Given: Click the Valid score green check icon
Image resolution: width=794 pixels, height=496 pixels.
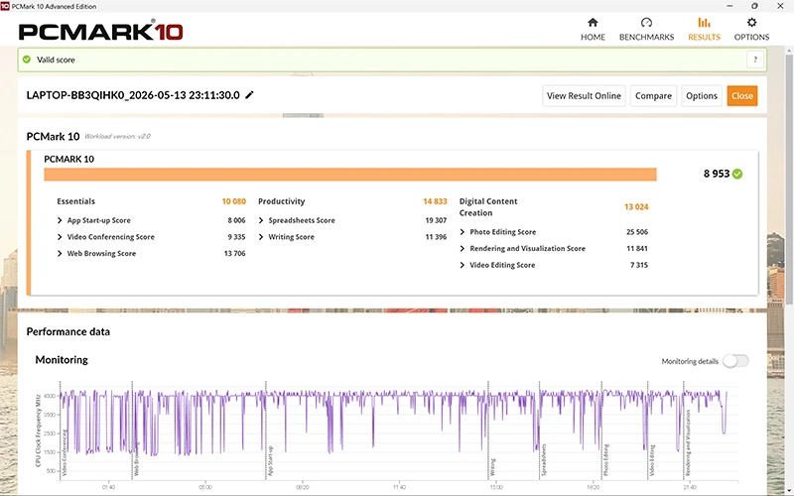Looking at the screenshot, I should [x=27, y=60].
